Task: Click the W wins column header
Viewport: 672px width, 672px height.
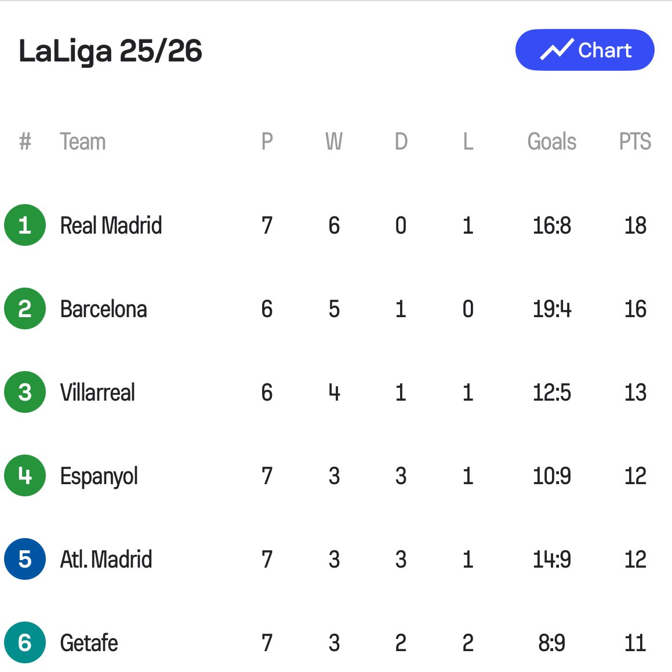Action: pos(334,141)
